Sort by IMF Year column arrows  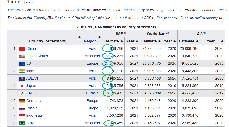click(137, 41)
